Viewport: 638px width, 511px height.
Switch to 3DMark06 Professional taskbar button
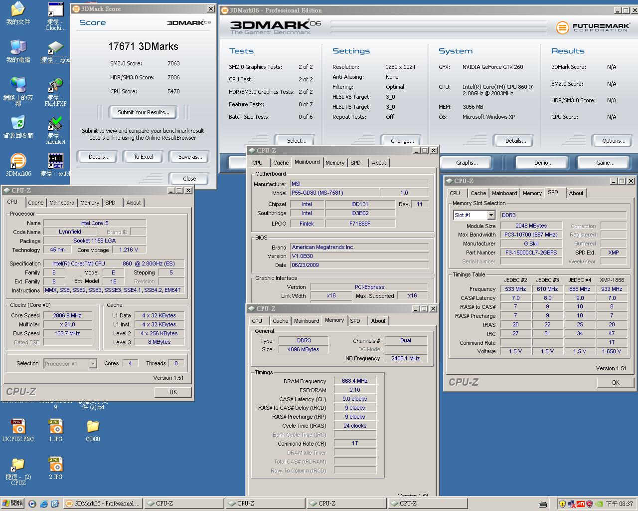(103, 504)
